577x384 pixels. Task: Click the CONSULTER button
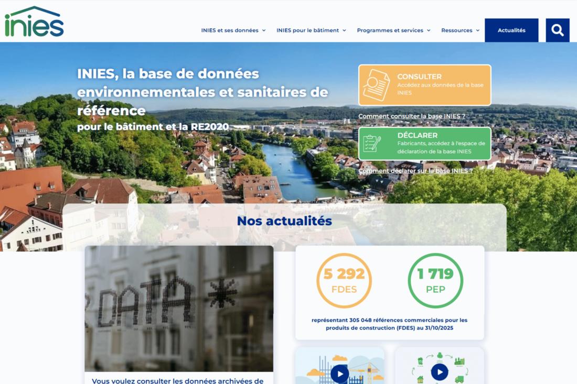click(x=425, y=85)
